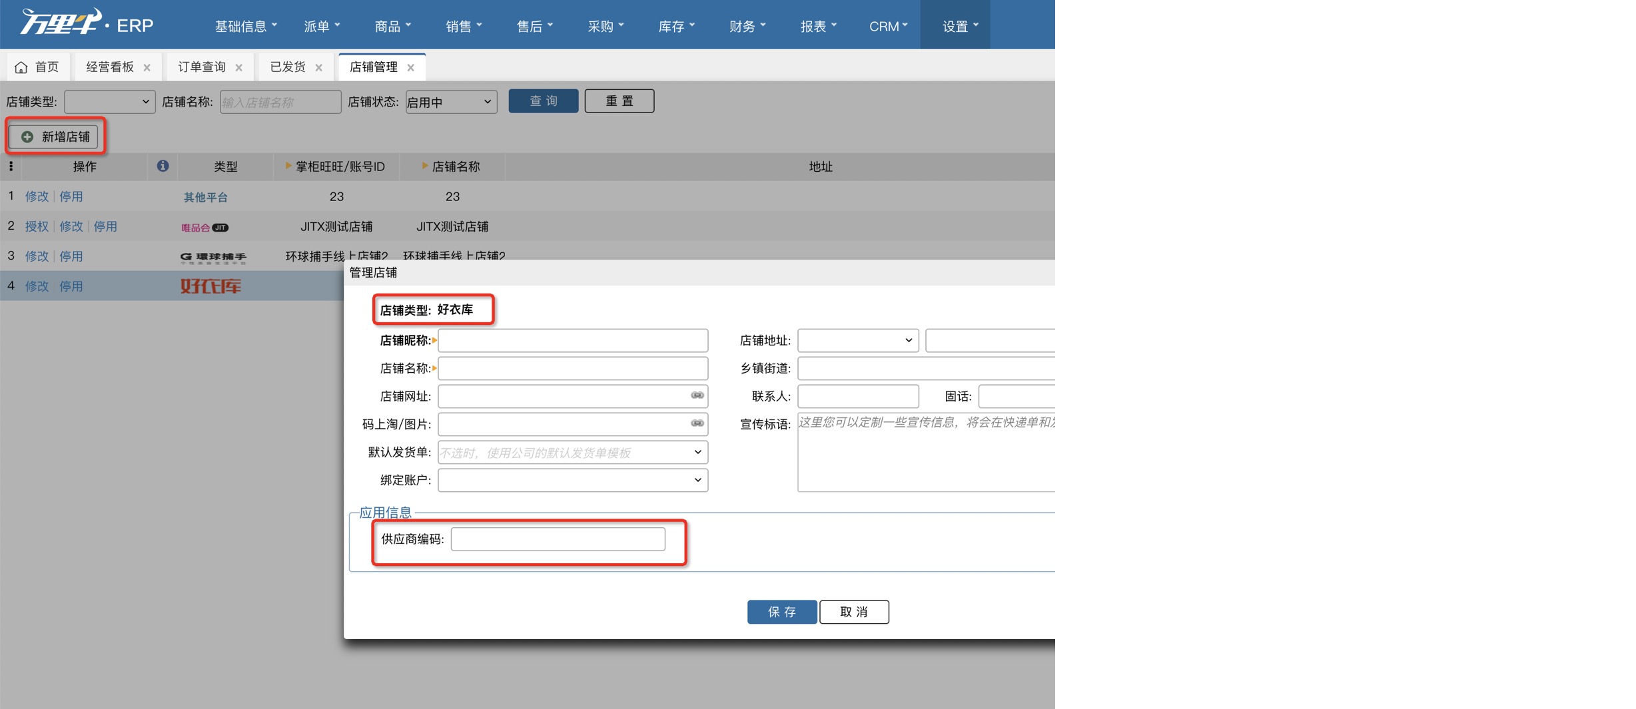
Task: Expand the 绑定账户 dropdown
Action: [573, 480]
